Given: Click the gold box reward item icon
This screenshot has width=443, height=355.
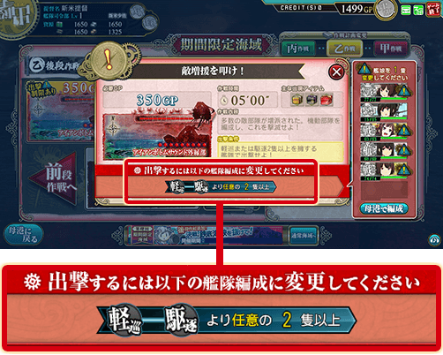Looking at the screenshot, I should coord(297,100).
